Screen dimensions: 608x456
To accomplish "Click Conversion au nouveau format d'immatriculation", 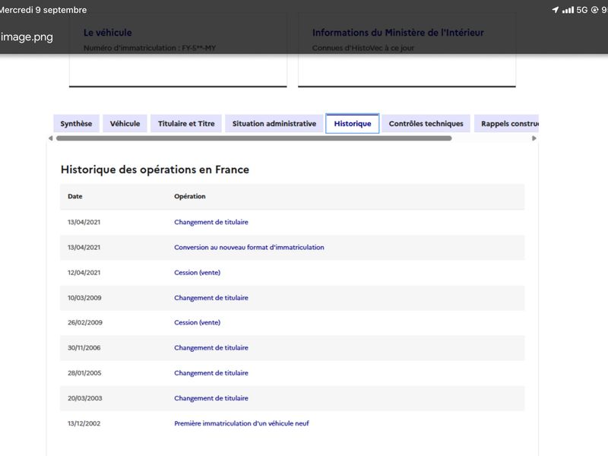I will point(249,248).
